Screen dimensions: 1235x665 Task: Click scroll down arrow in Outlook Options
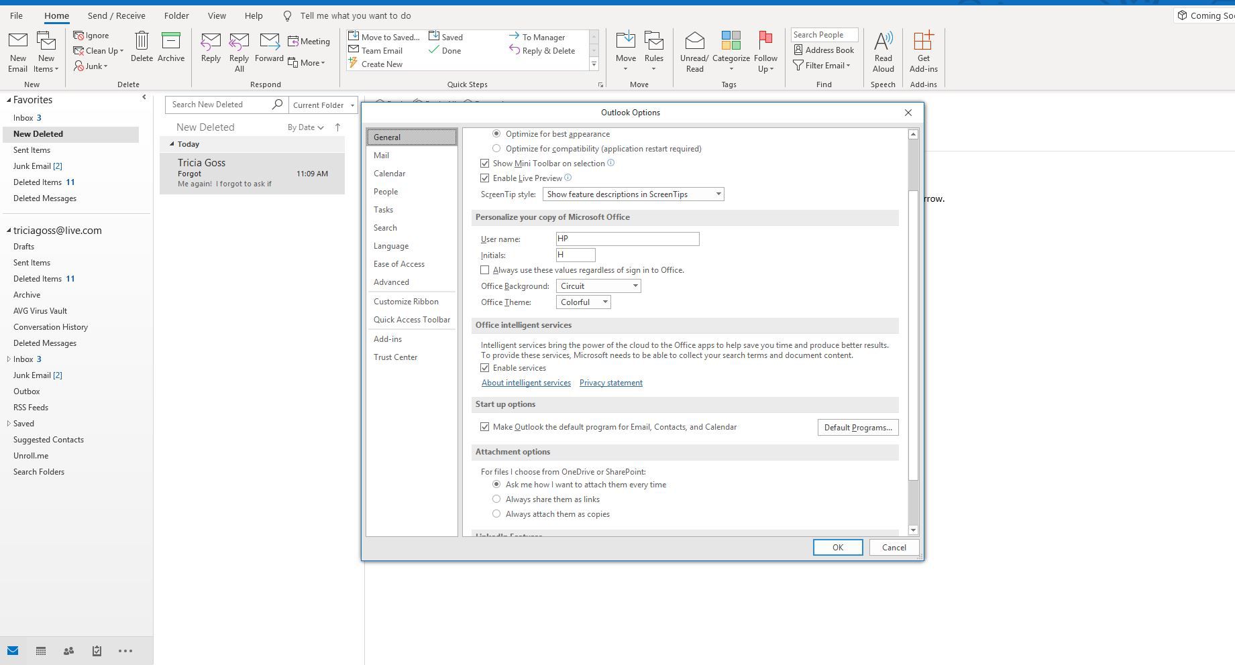(913, 530)
